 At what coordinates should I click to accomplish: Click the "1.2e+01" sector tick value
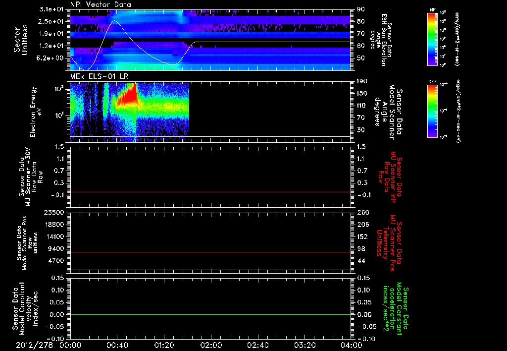tap(51, 46)
